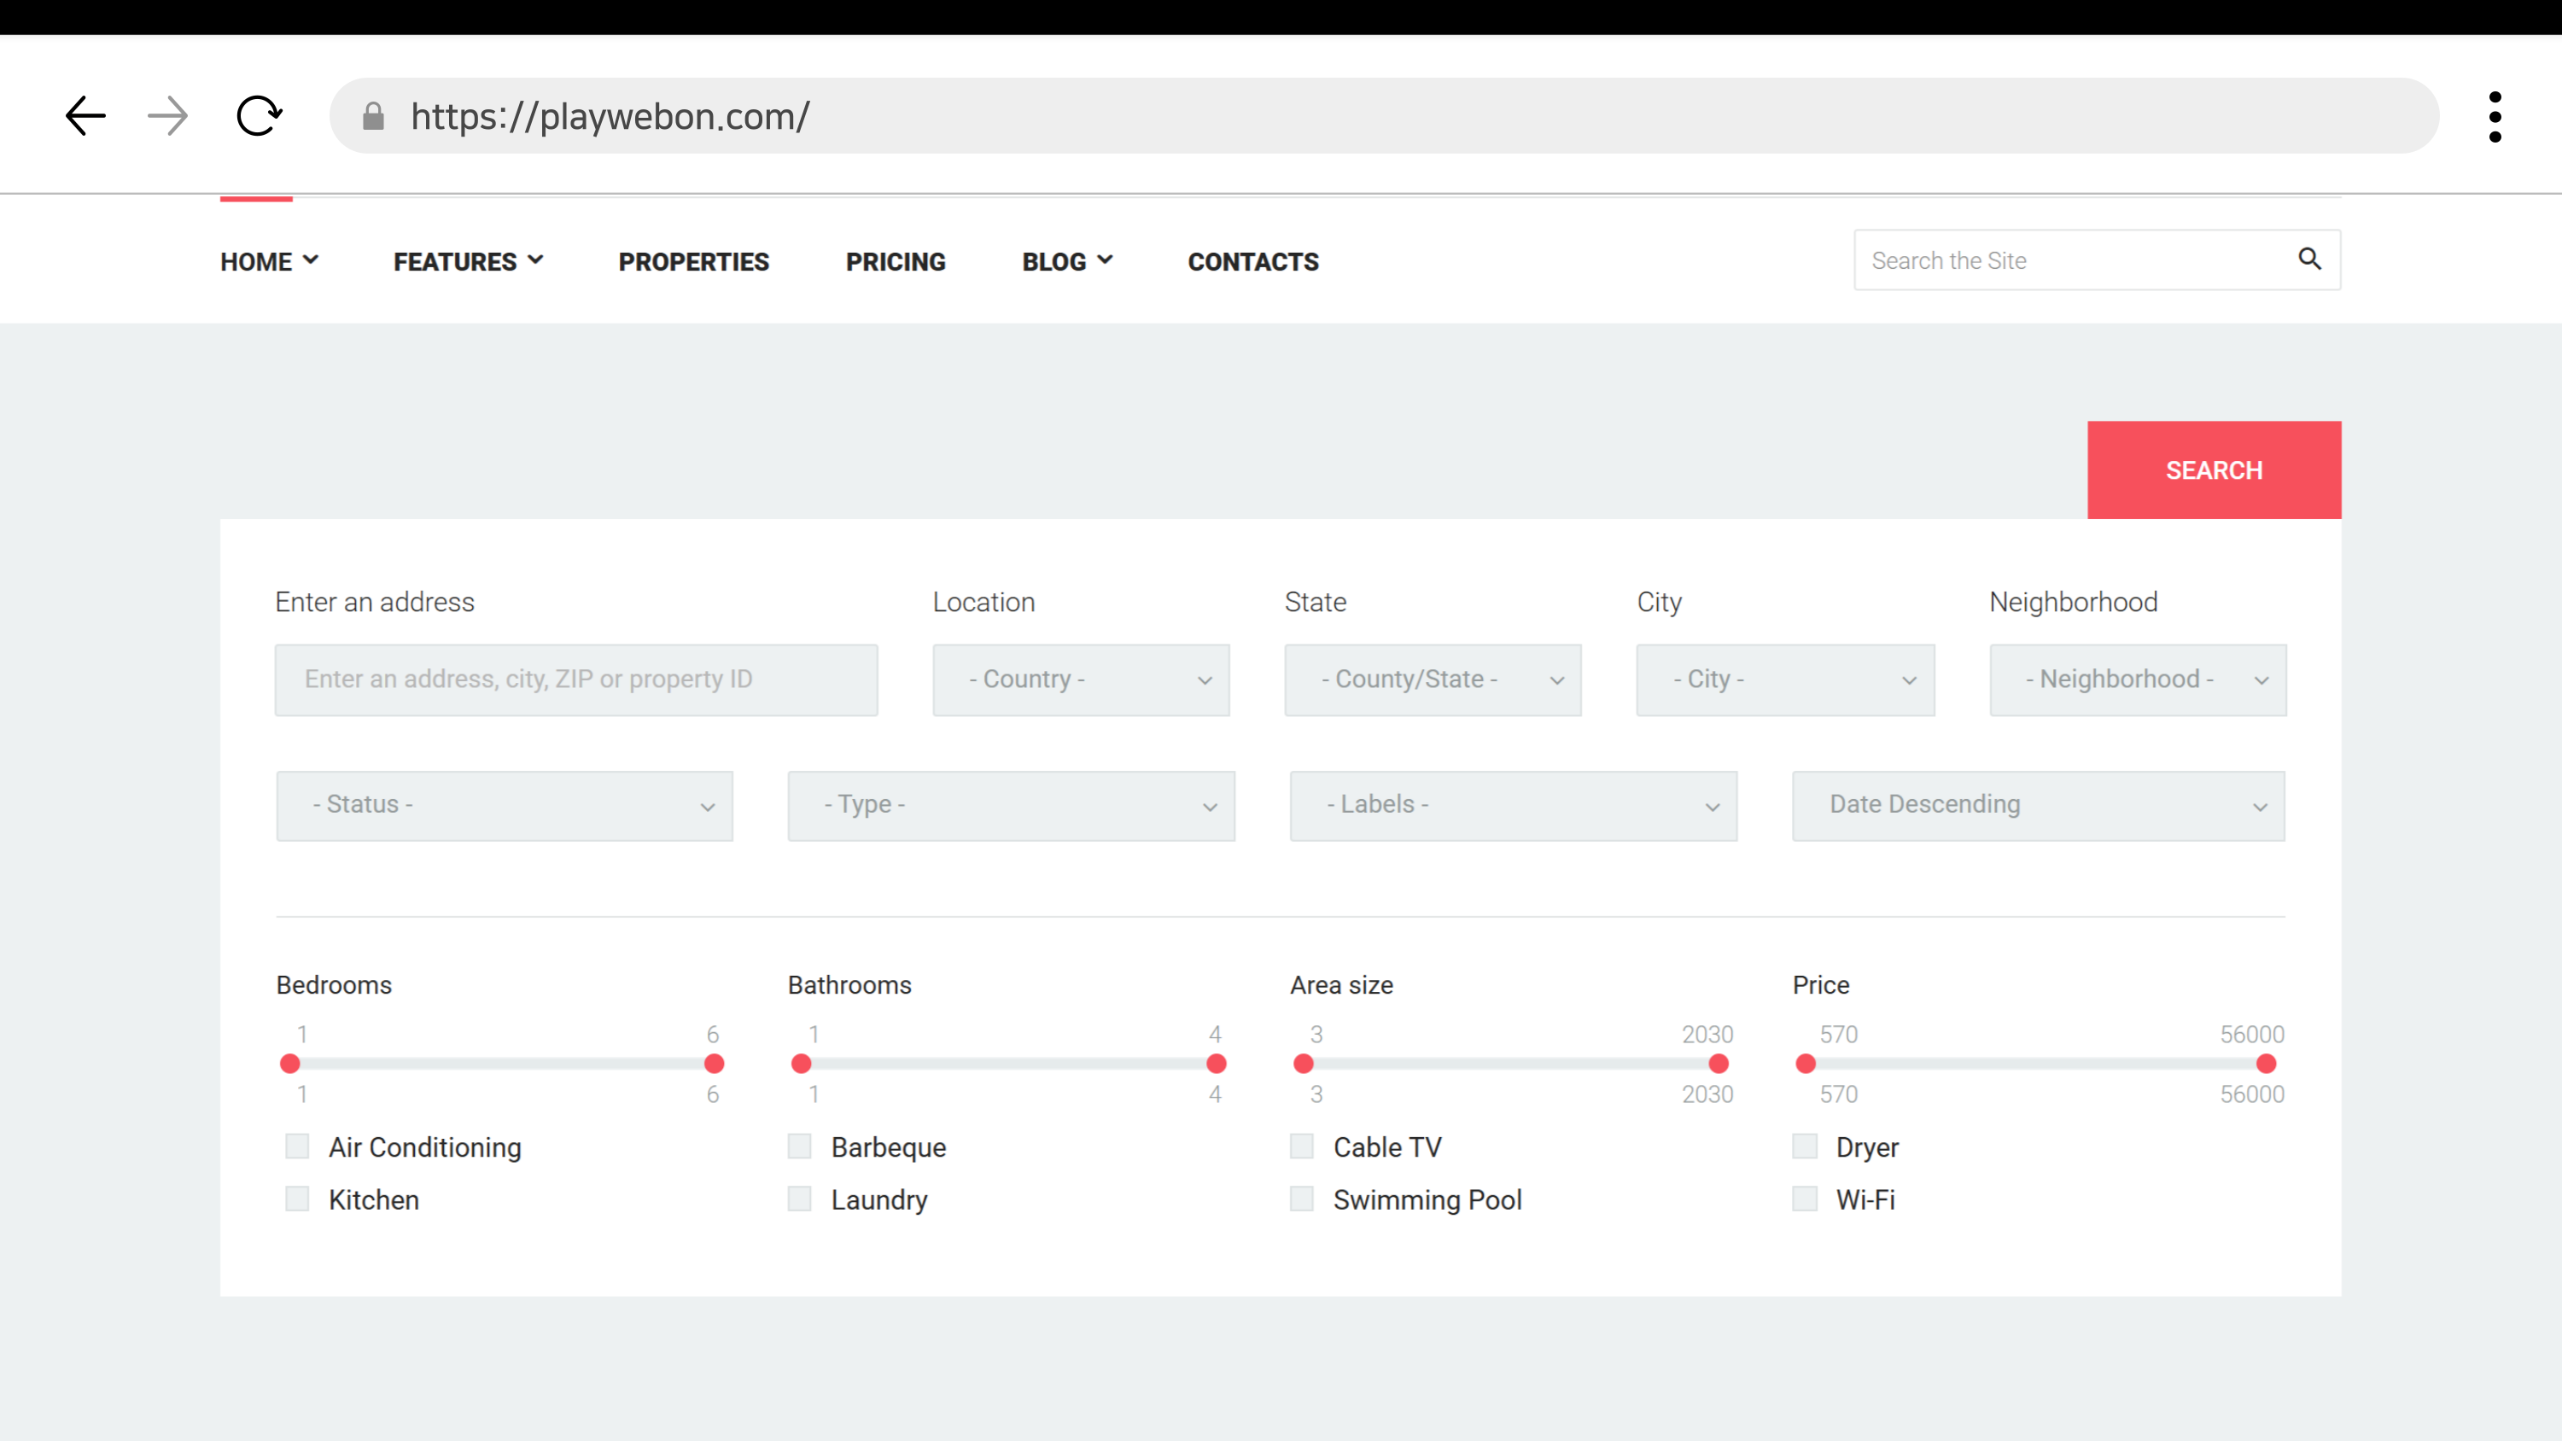Viewport: 2562px width, 1441px height.
Task: Check the Swimming Pool option
Action: (x=1302, y=1199)
